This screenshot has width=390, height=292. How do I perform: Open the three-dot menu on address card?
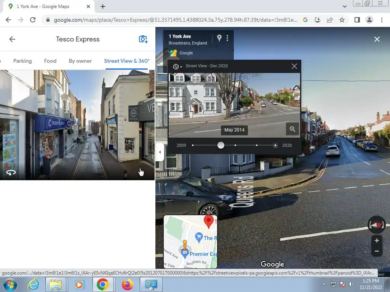[x=227, y=38]
